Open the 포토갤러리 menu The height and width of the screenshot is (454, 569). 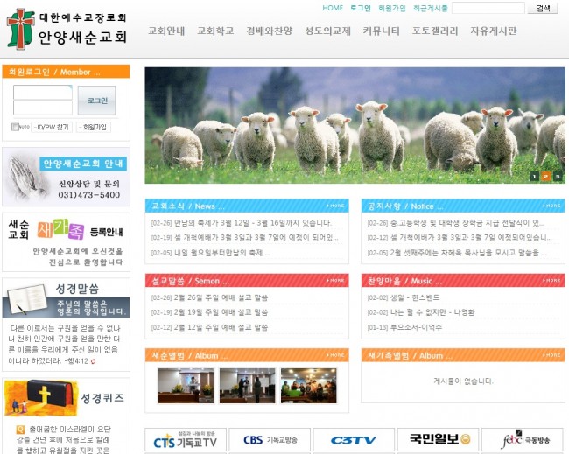pyautogui.click(x=435, y=31)
